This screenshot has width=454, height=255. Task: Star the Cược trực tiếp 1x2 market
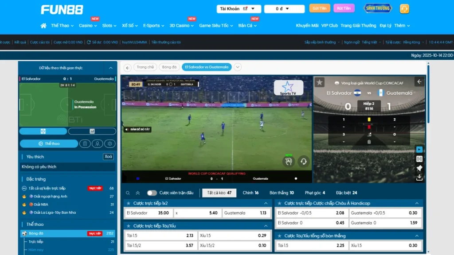[x=129, y=203]
